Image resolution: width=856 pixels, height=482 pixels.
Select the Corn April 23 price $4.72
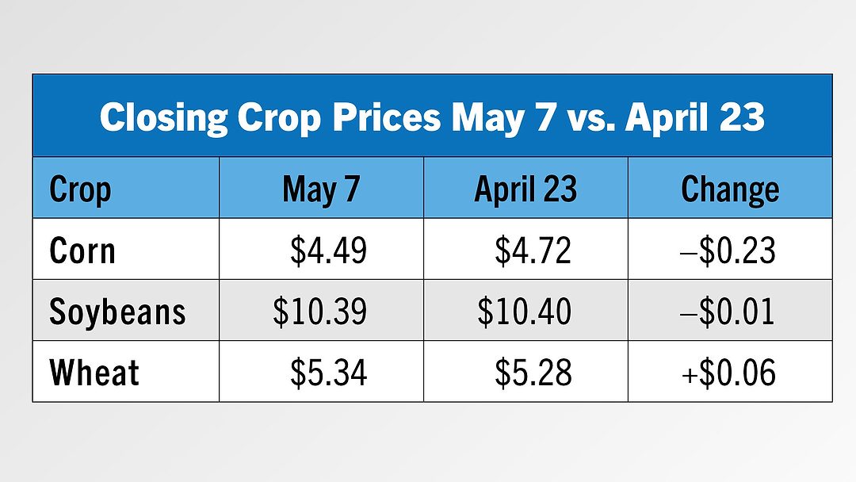(x=533, y=251)
